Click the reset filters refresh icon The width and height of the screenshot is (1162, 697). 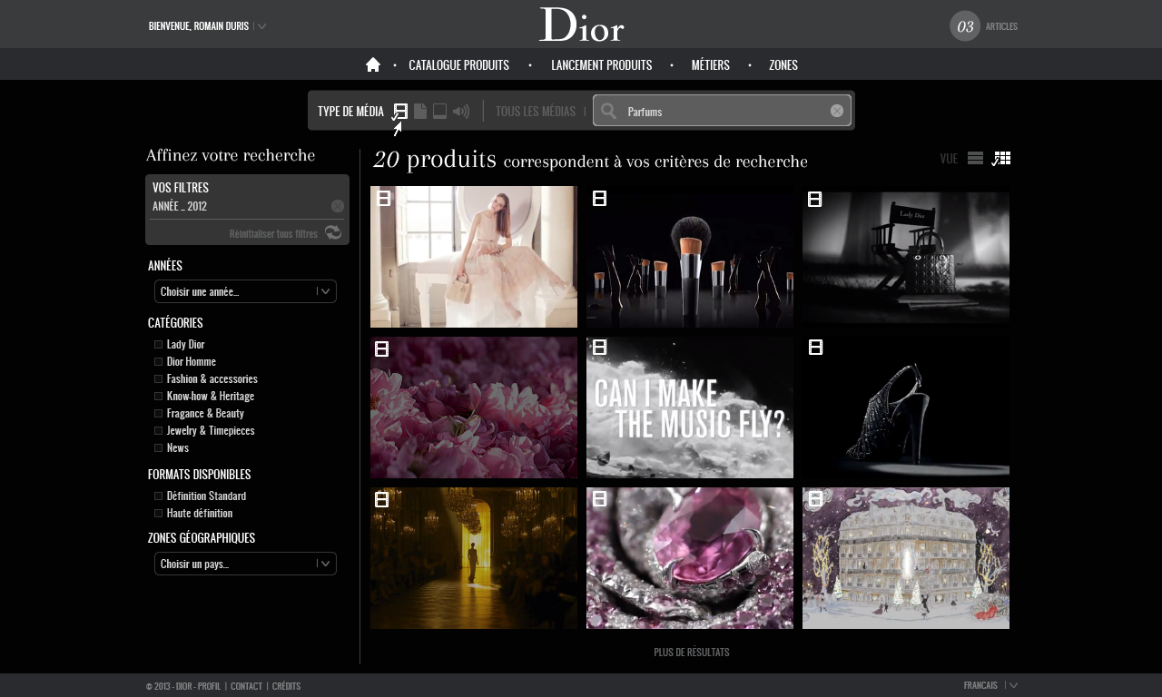(x=333, y=232)
